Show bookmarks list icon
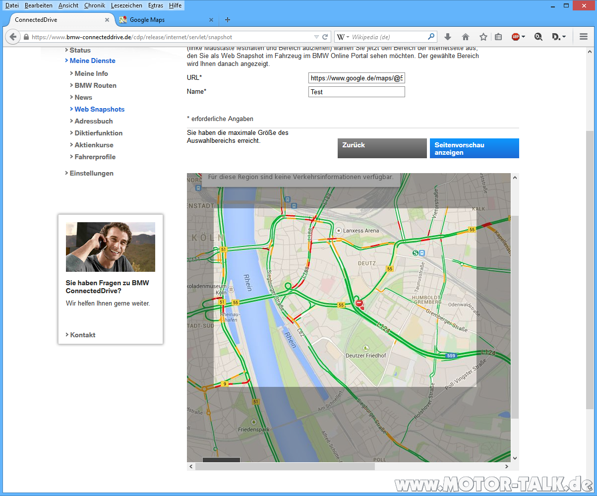Viewport: 597px width, 496px height. click(498, 37)
